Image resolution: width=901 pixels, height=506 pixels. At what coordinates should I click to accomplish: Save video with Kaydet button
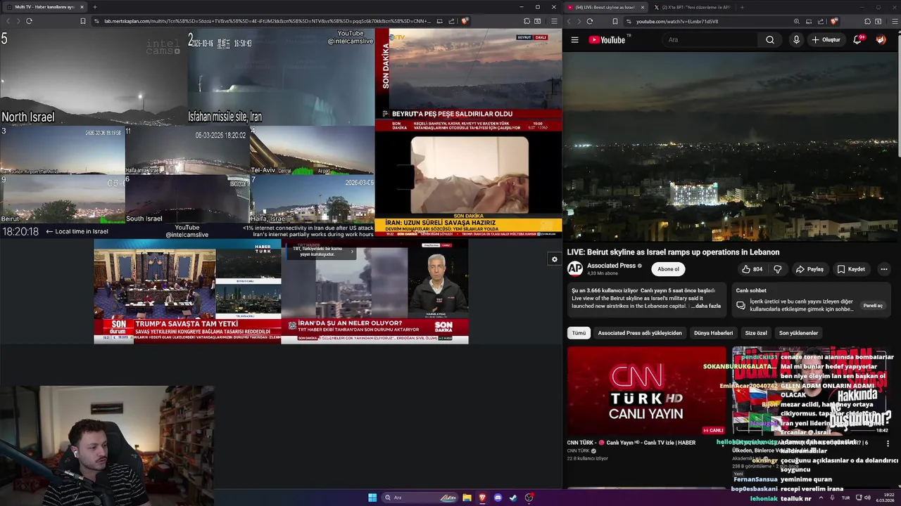pos(851,269)
